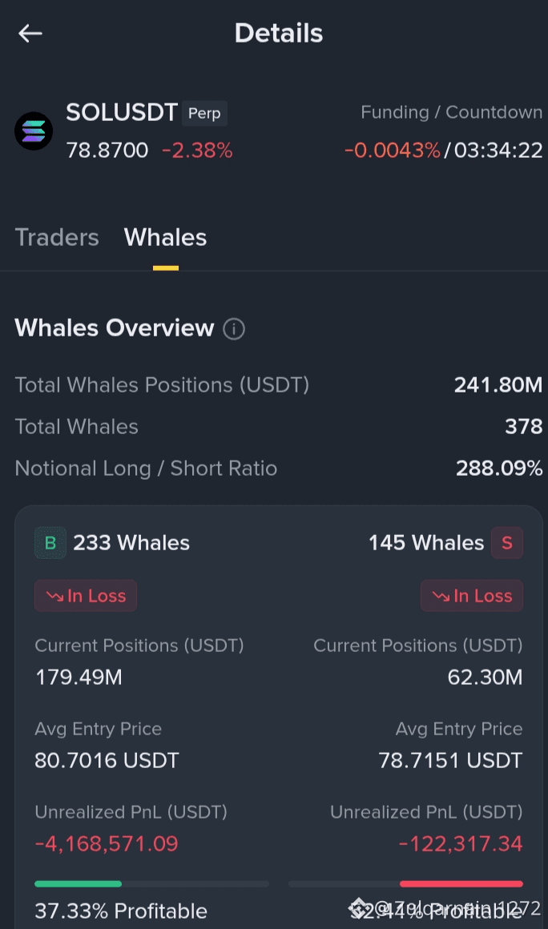Open the Solana coin logo
This screenshot has width=548, height=929.
pos(34,131)
